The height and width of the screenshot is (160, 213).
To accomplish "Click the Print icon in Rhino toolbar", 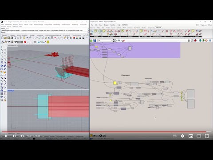I will click(x=12, y=38).
